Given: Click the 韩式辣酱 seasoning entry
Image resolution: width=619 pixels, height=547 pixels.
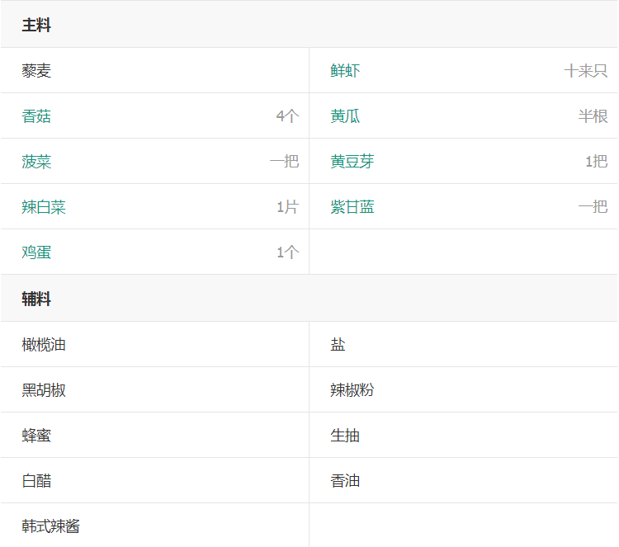Looking at the screenshot, I should [x=51, y=526].
